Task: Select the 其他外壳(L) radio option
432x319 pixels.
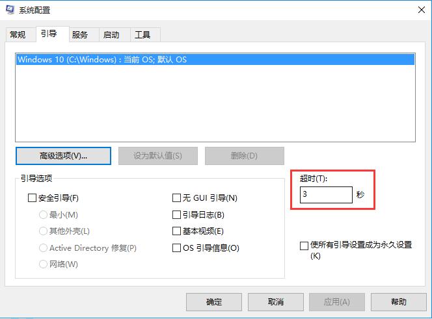Action: [x=43, y=231]
